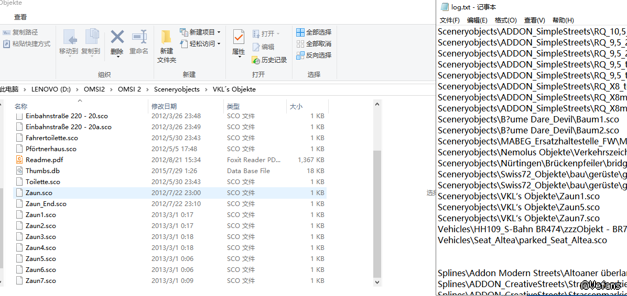Click the 重命名 (Rename) icon
The height and width of the screenshot is (296, 627).
click(x=139, y=37)
